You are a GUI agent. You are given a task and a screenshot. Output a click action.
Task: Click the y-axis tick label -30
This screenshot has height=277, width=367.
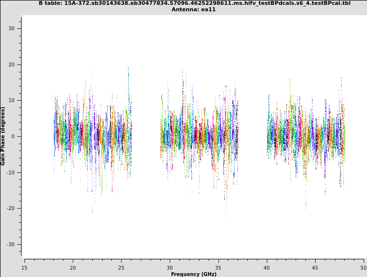(11, 244)
